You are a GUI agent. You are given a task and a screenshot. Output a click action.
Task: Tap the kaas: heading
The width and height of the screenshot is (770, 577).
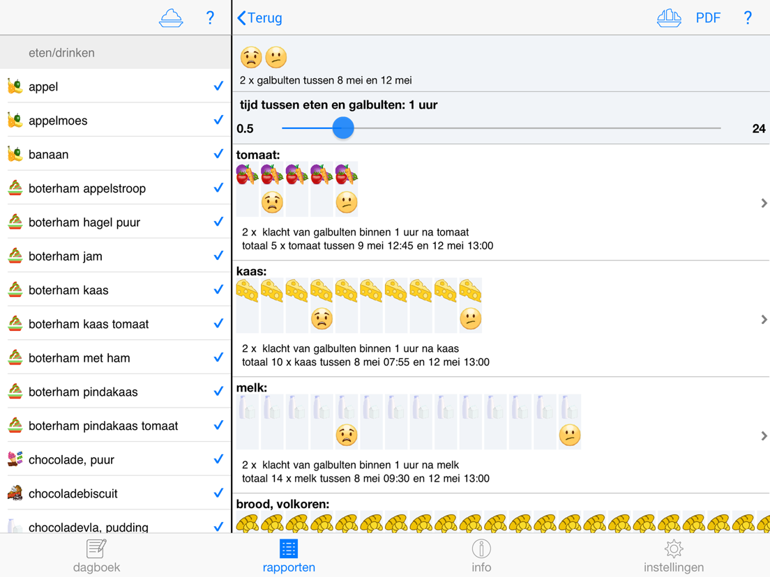tap(251, 271)
